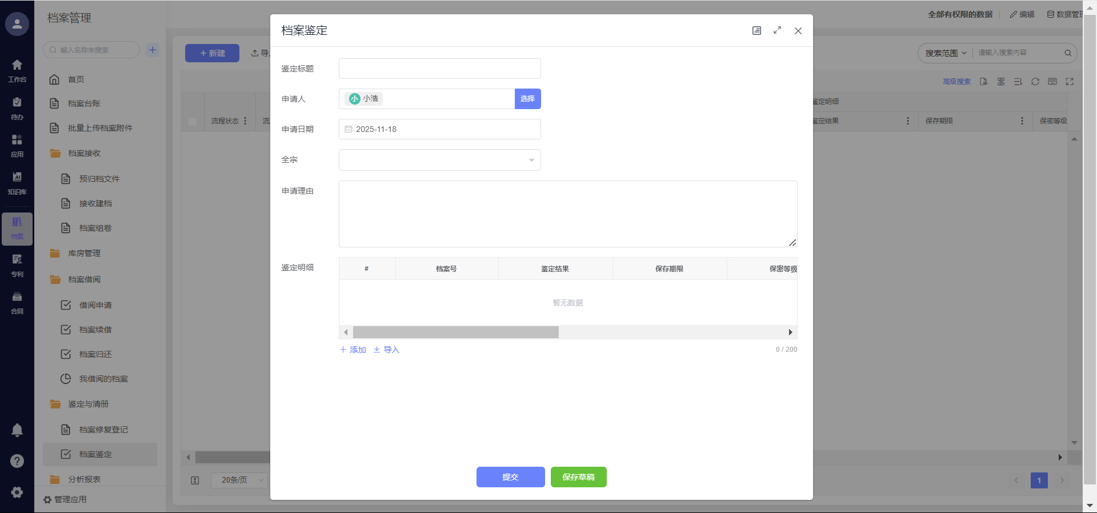
Task: Click the refresh icon in table toolbar
Action: coord(1035,82)
